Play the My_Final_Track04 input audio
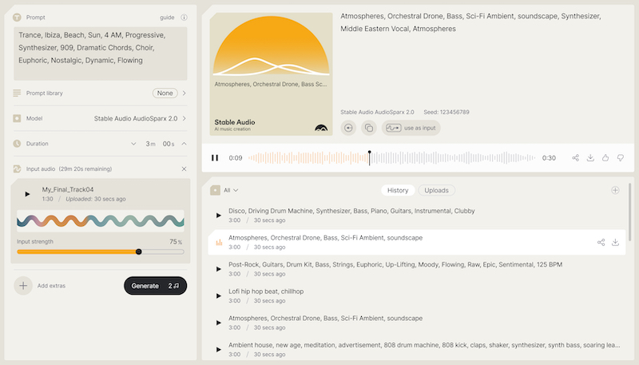The width and height of the screenshot is (639, 365). (x=27, y=194)
